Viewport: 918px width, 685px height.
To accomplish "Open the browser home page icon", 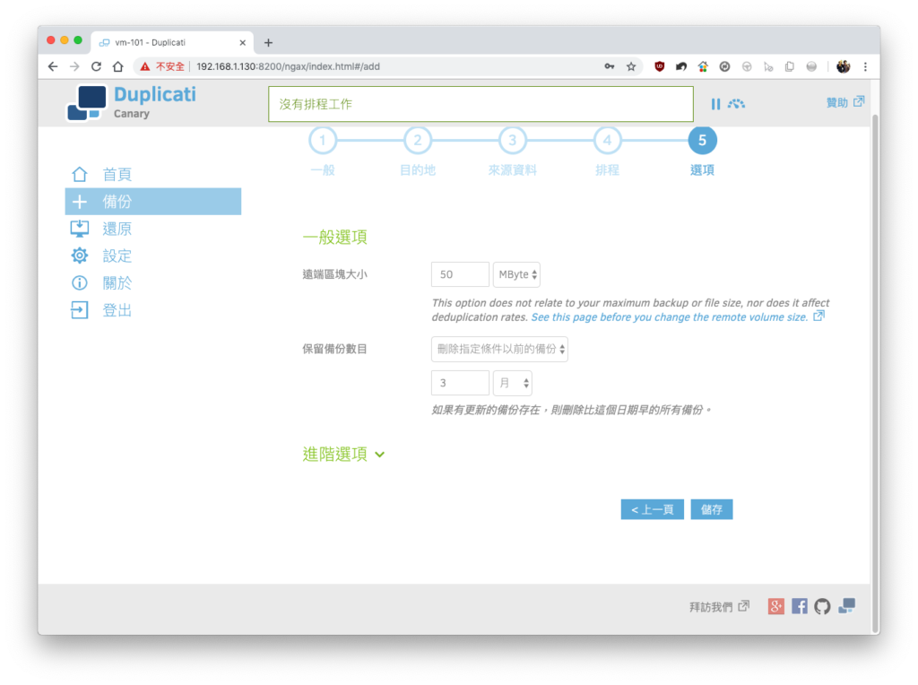I will click(118, 66).
